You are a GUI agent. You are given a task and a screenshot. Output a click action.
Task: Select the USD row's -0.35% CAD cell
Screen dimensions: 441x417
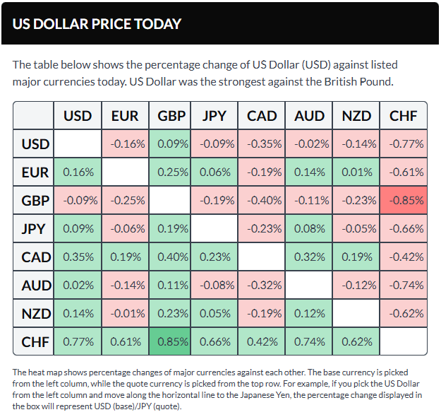point(262,143)
